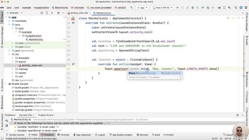Expand the drawable folder
Image resolution: width=249 pixels, height=140 pixels.
12,58
